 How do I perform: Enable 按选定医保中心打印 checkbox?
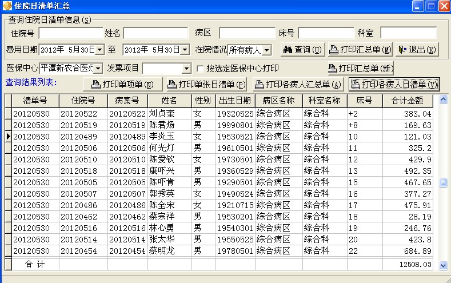(200, 69)
